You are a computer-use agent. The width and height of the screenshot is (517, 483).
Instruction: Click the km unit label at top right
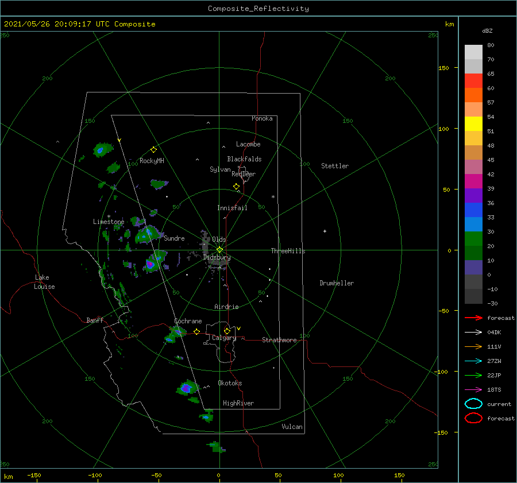pyautogui.click(x=449, y=24)
